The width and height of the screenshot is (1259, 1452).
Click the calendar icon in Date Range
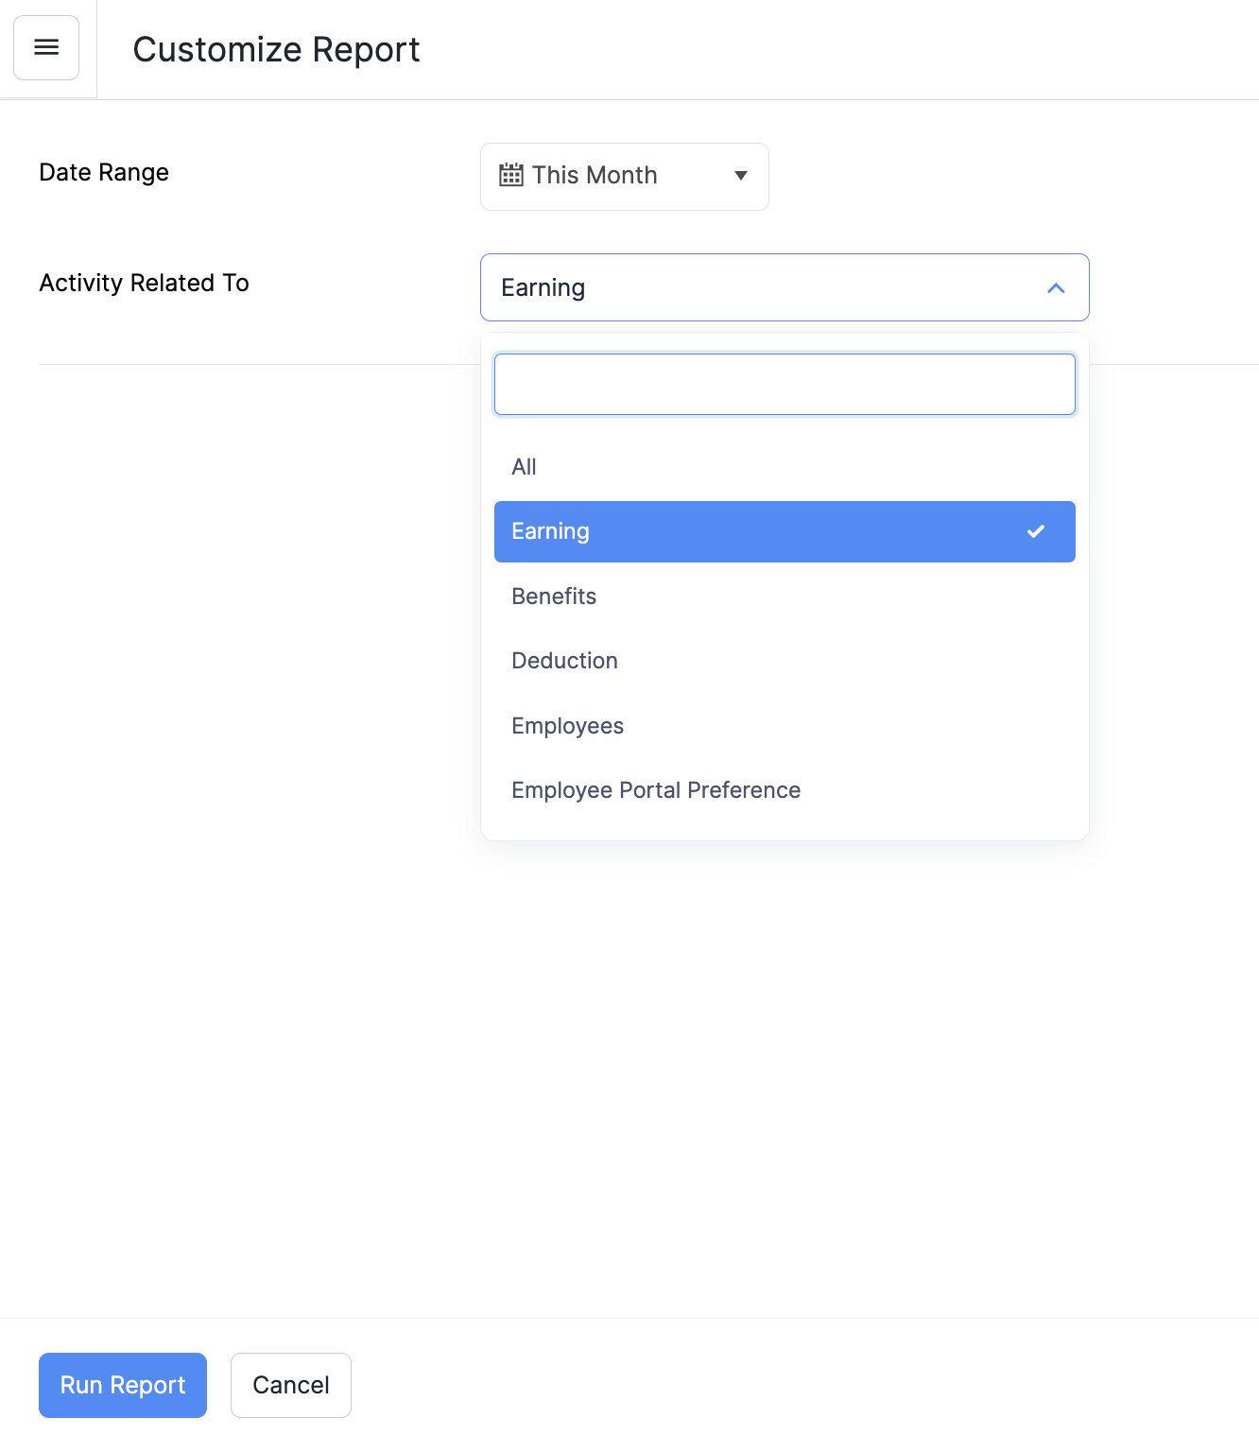[510, 176]
